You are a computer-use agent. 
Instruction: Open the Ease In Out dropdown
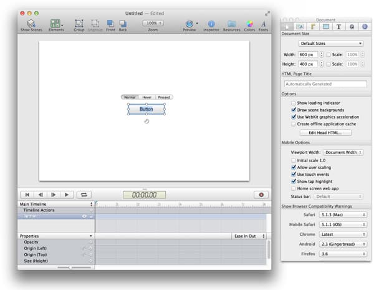[249, 236]
